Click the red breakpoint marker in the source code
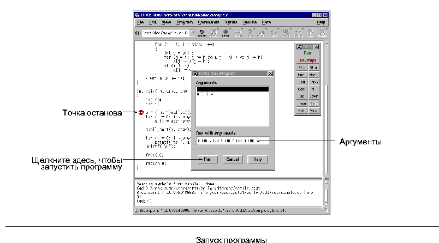 point(141,113)
